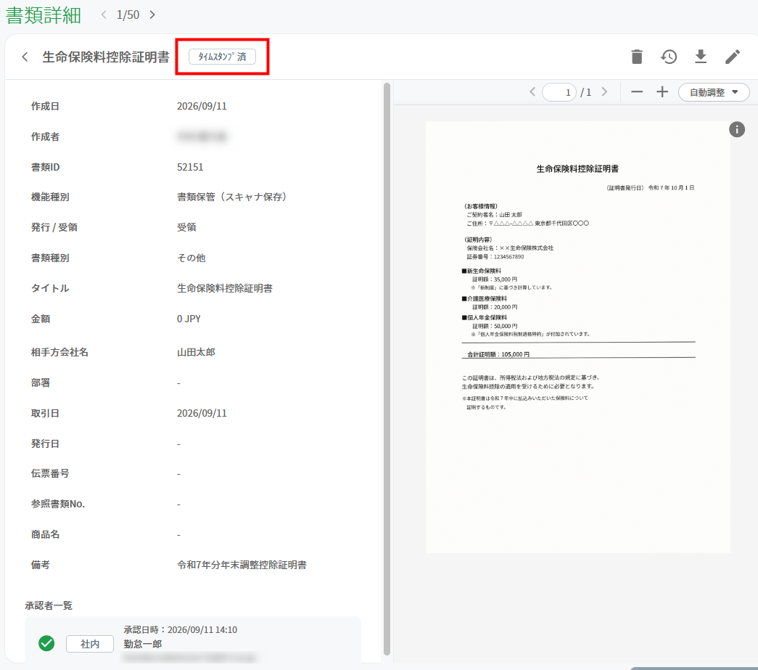Select the 取引日 value 2026/09/11
The width and height of the screenshot is (758, 670).
point(202,413)
